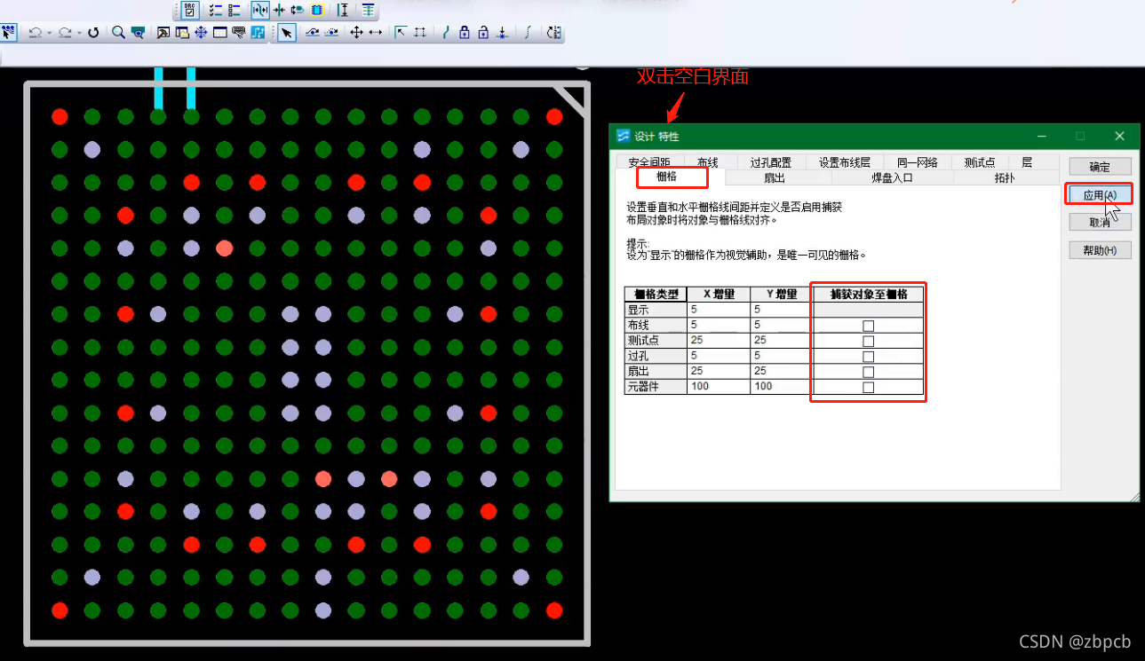Click the blue trace segment icon
This screenshot has width=1145, height=661.
446,33
